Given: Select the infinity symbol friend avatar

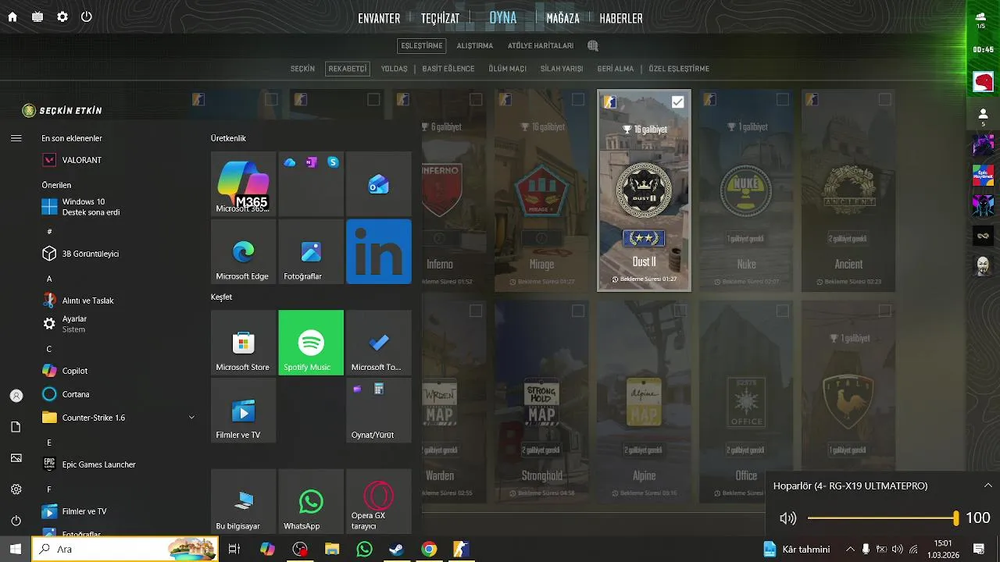Looking at the screenshot, I should click(x=983, y=235).
